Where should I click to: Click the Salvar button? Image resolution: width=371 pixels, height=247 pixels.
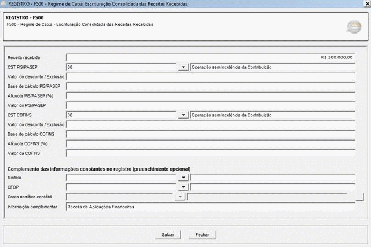(x=168, y=235)
